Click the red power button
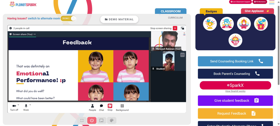The height and width of the screenshot is (126, 280). (92, 120)
